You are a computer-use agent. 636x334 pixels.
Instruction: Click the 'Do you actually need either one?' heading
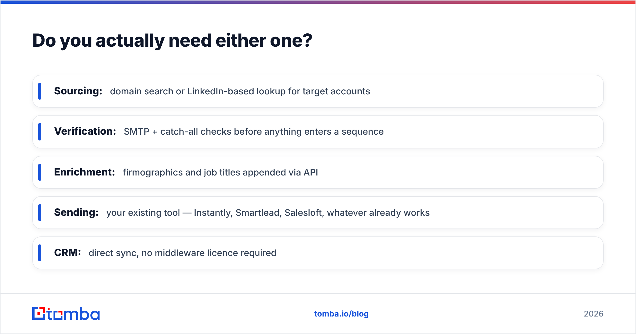pyautogui.click(x=172, y=41)
